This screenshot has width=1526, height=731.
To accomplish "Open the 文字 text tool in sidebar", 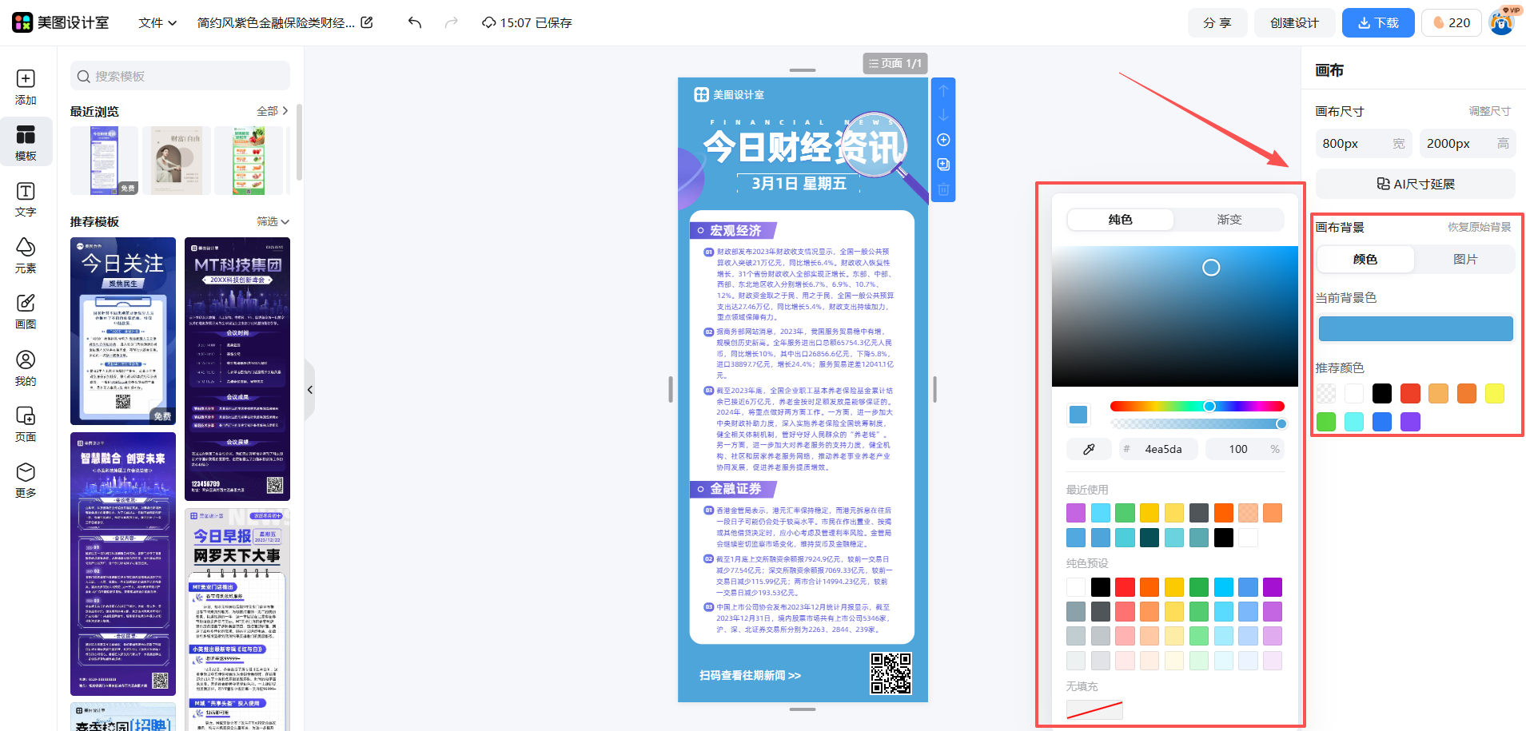I will (26, 199).
